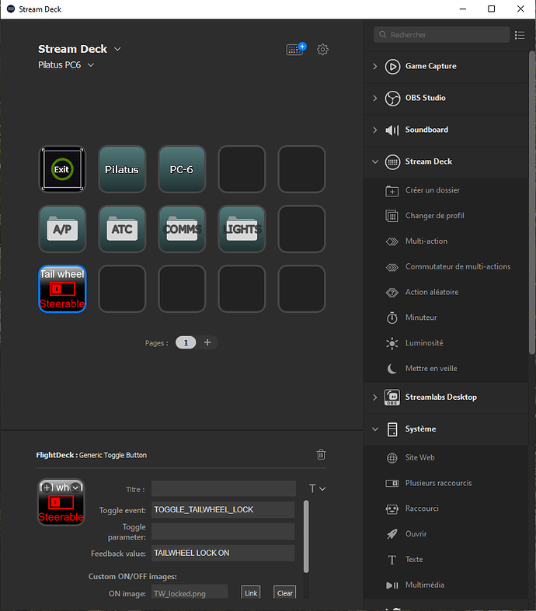Screen dimensions: 536x611
Task: Select empty key right of Tail wheel
Action: click(122, 289)
